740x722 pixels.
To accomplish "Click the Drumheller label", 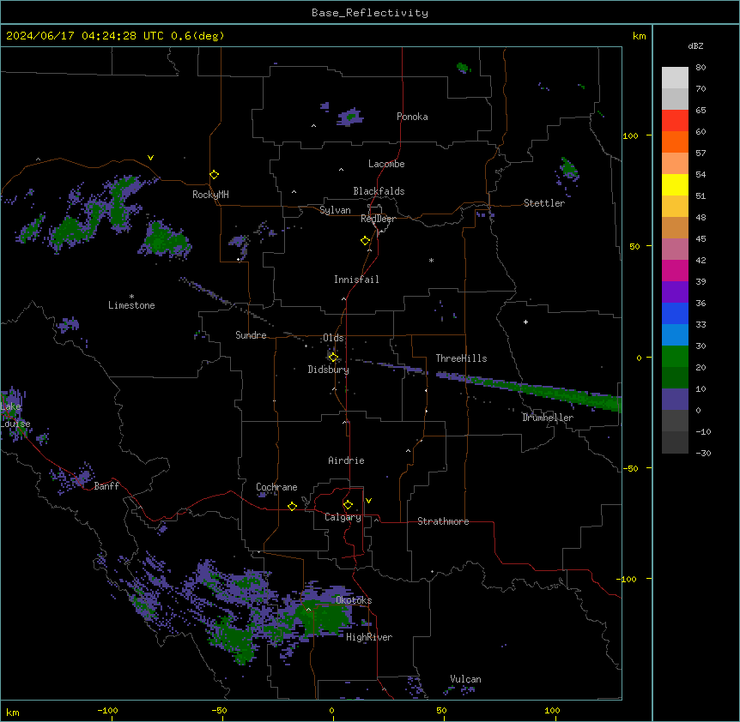I will pyautogui.click(x=548, y=418).
